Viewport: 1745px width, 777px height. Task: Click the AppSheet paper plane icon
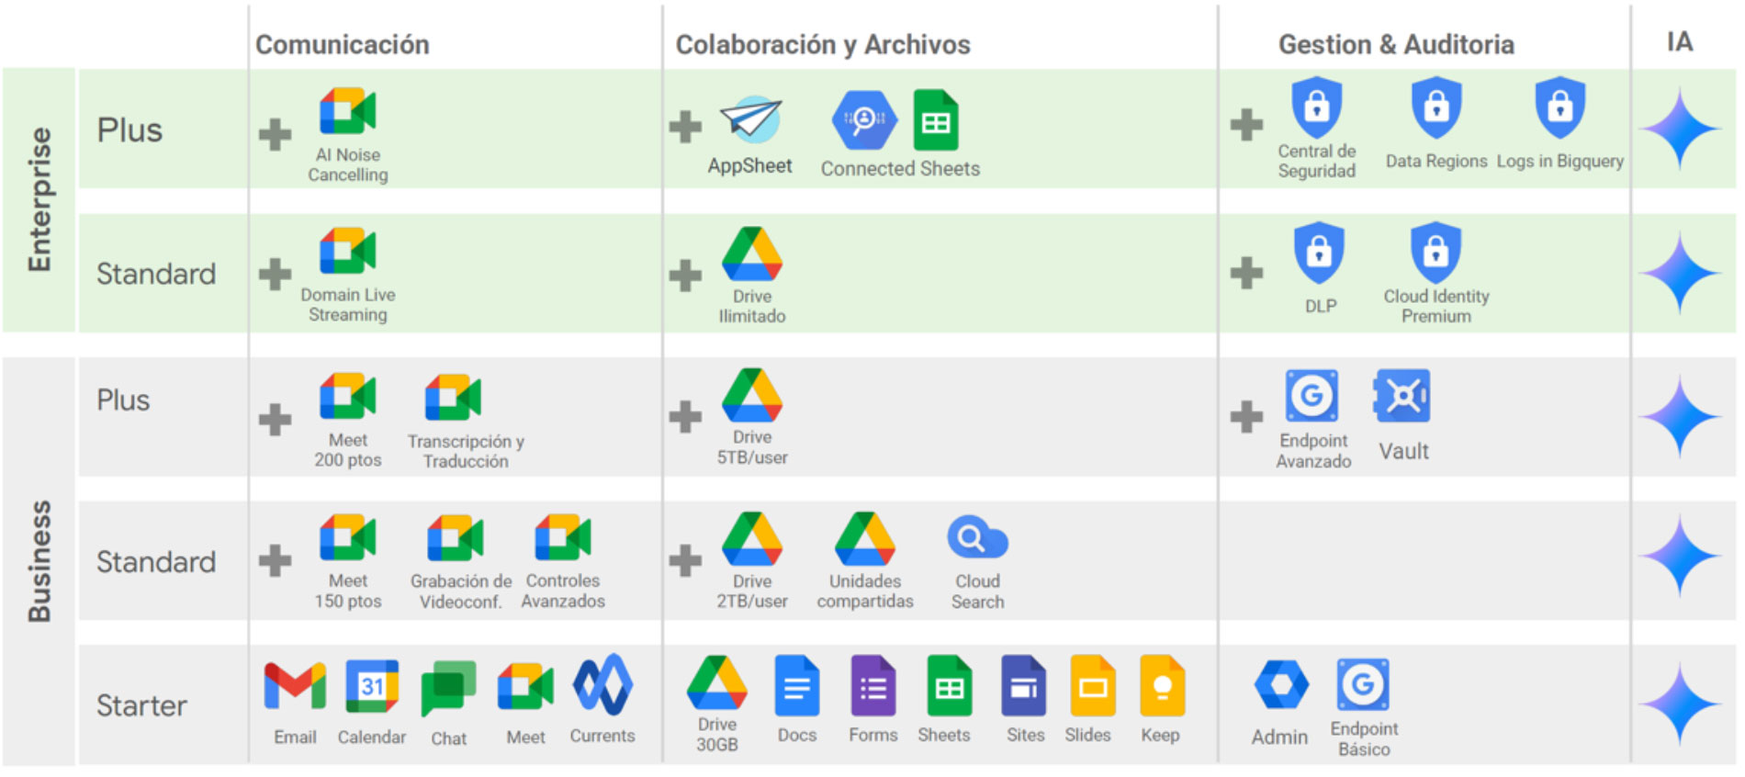tap(750, 119)
